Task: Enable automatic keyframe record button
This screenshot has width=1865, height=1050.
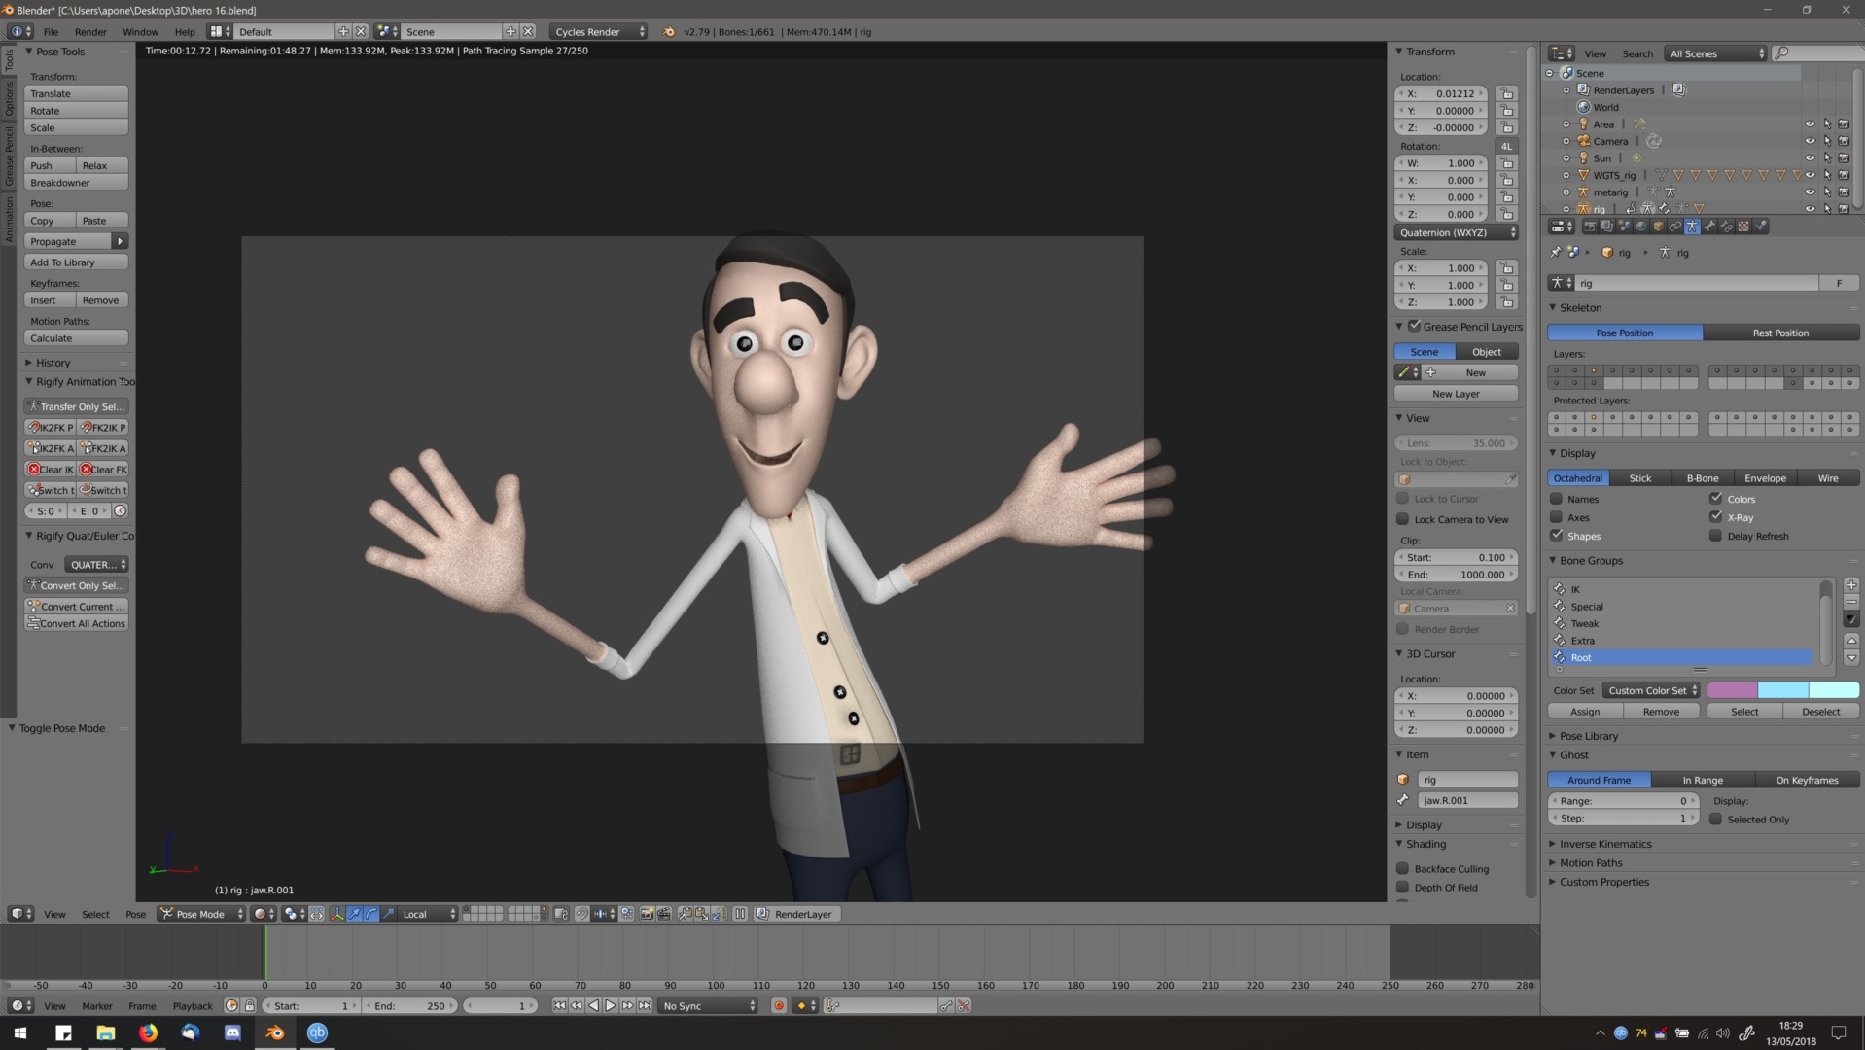Action: (x=779, y=1005)
